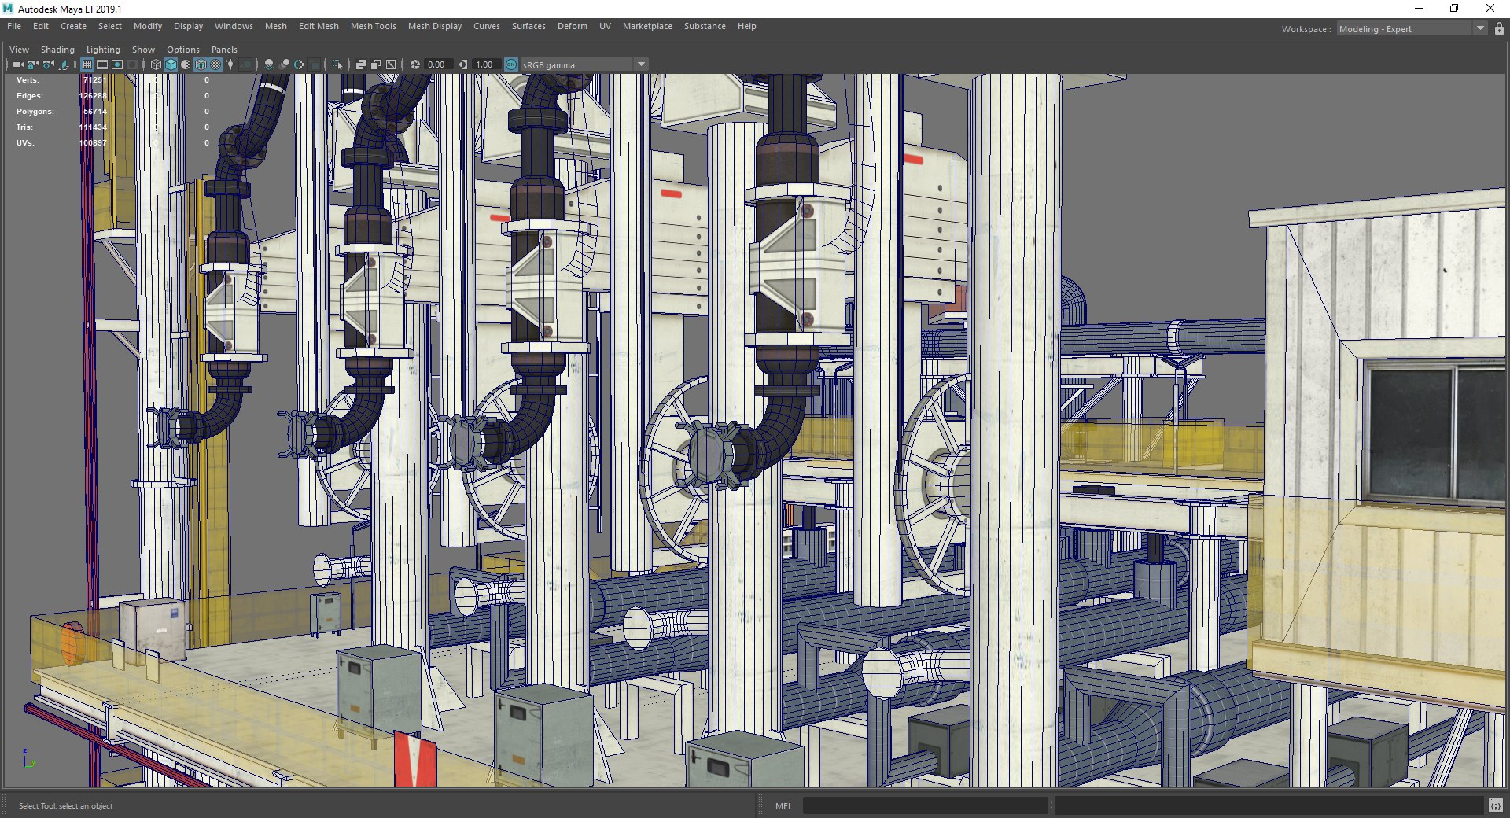The width and height of the screenshot is (1510, 818).
Task: Click the axis orientation gizmo
Action: 28,758
